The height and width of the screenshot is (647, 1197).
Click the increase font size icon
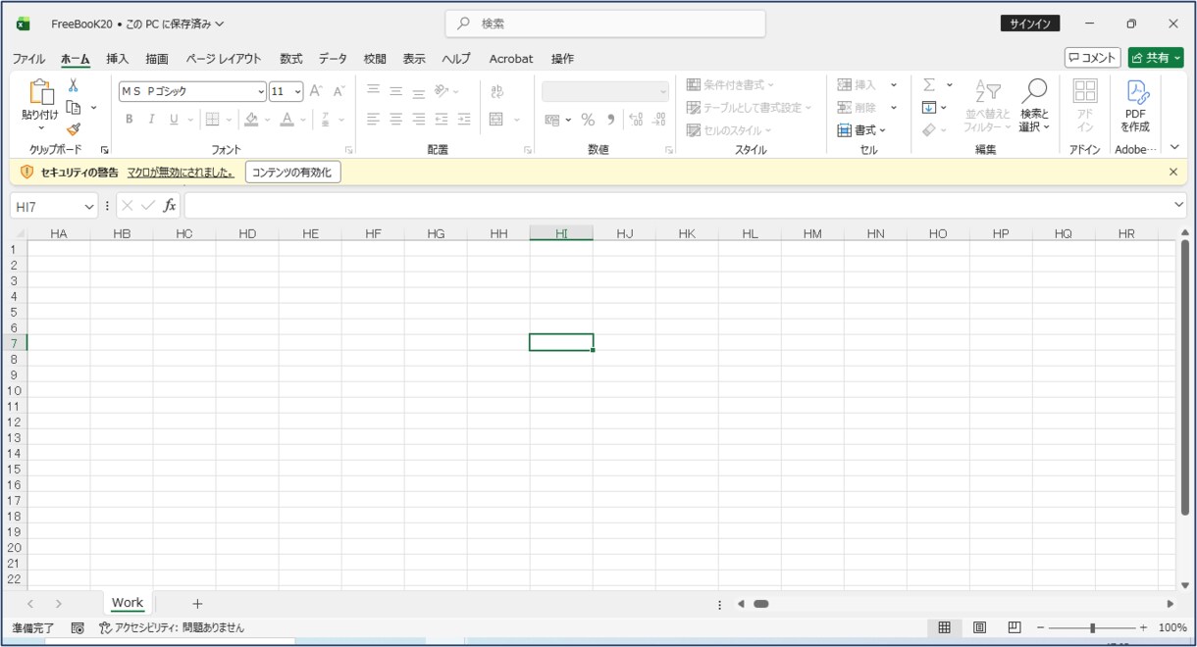316,91
